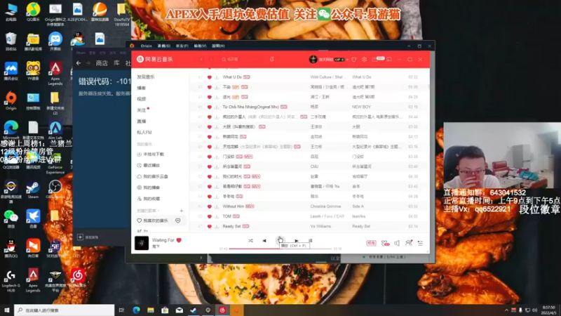Open the play queue list icon

pos(420,243)
